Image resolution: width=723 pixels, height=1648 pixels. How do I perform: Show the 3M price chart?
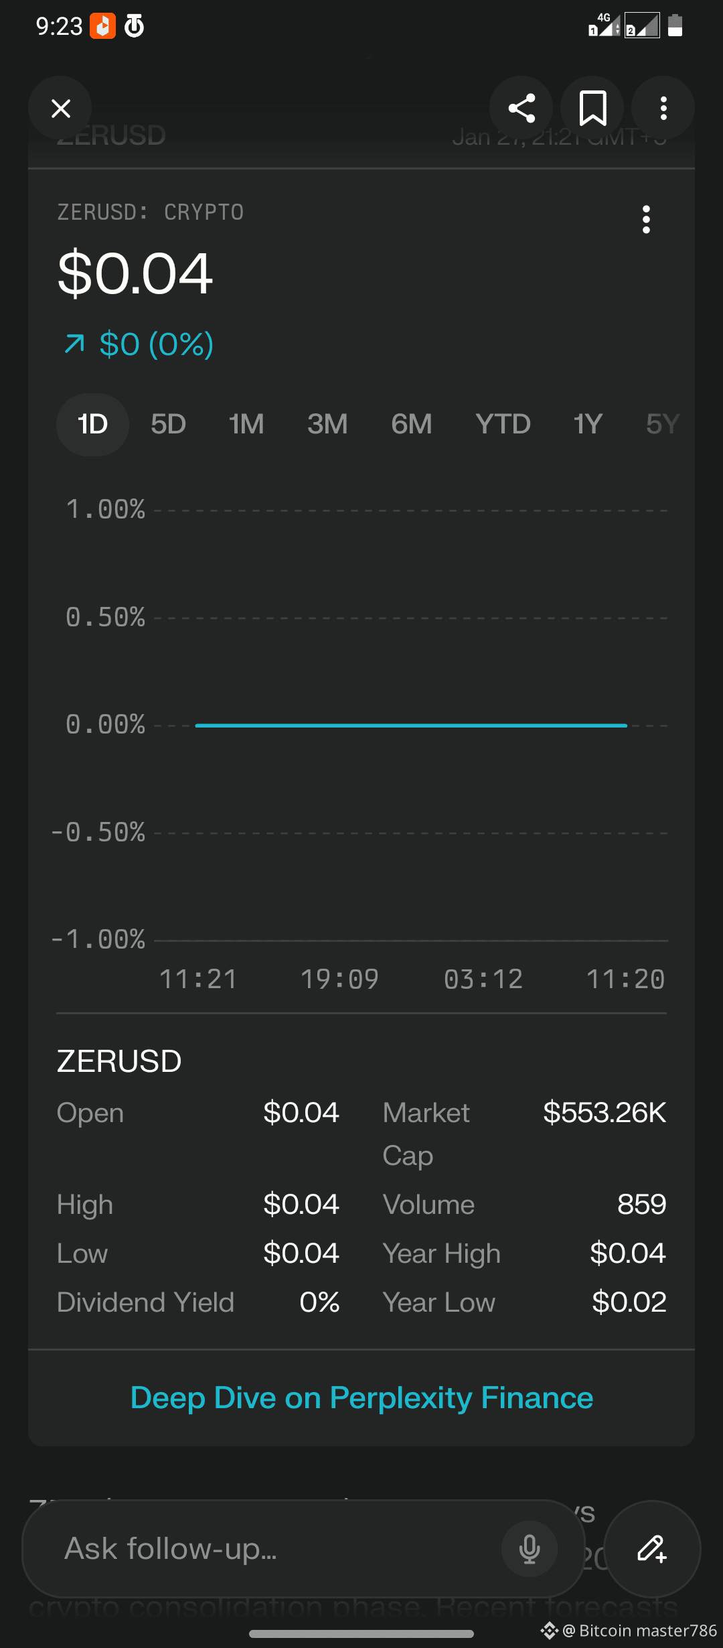tap(327, 424)
